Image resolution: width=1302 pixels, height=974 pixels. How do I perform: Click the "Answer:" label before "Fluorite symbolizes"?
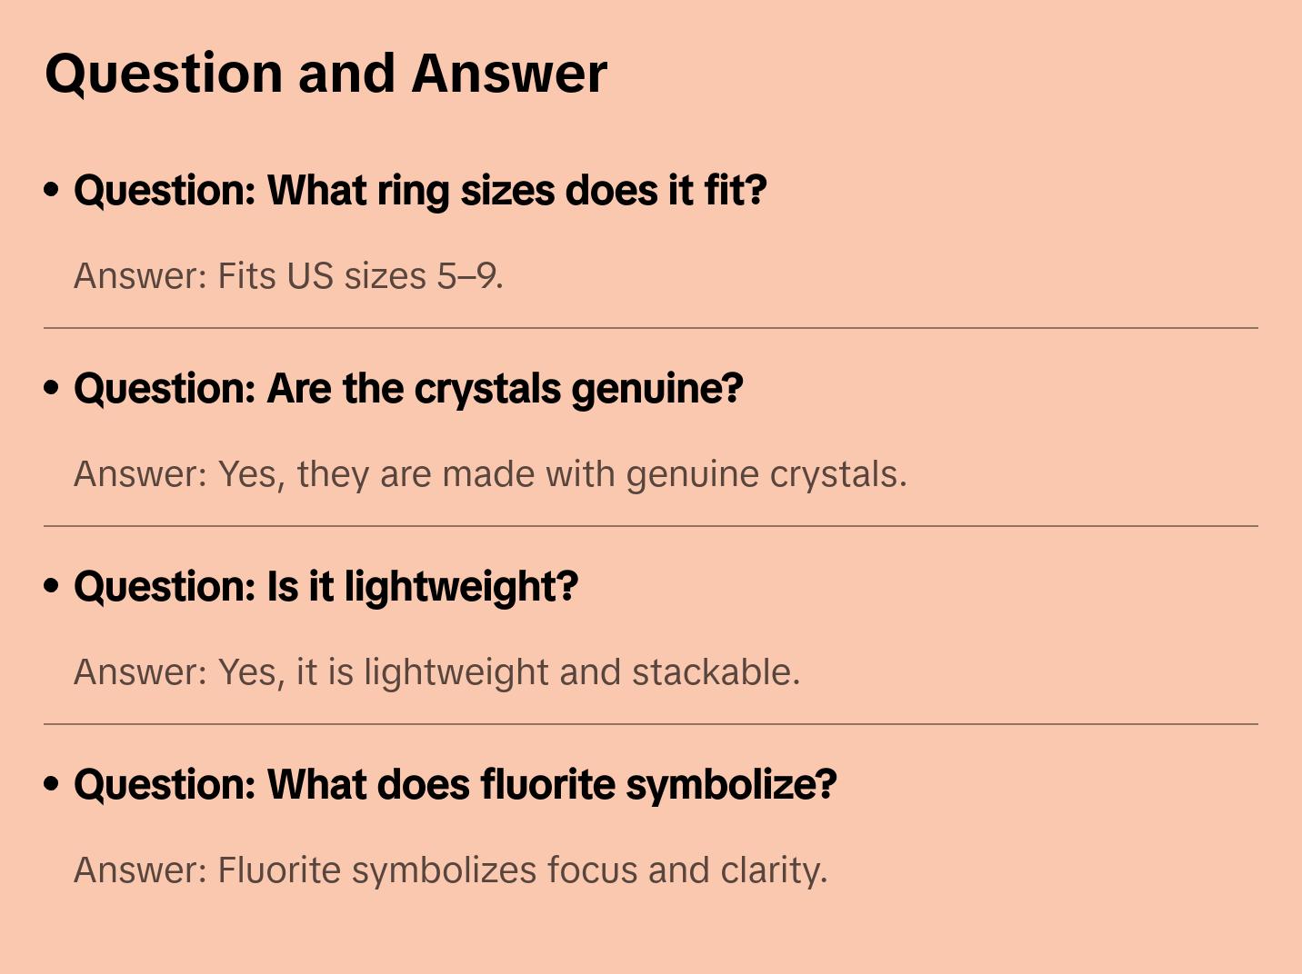click(141, 870)
